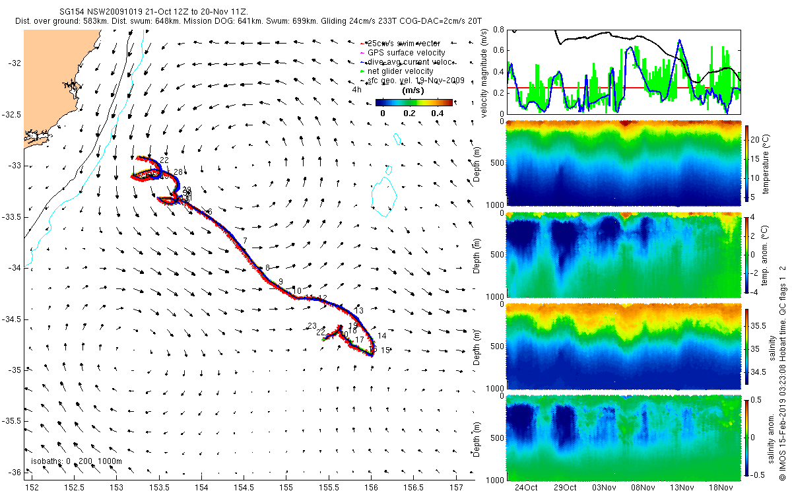Click track marker labeled 13

(359, 310)
